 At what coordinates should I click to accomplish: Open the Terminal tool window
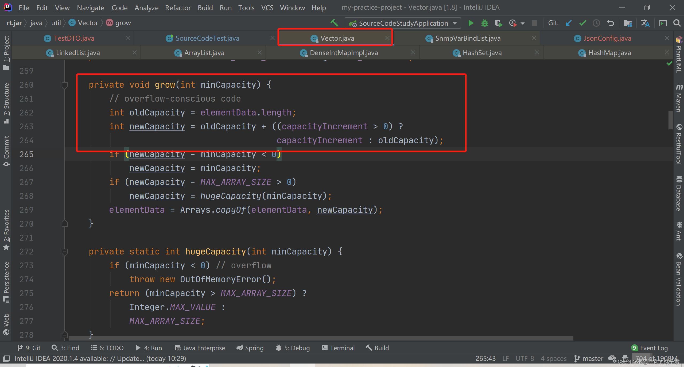[x=338, y=348]
